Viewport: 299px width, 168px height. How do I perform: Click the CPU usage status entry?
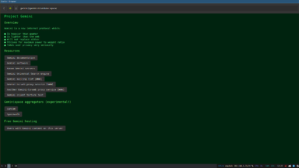[259, 166]
